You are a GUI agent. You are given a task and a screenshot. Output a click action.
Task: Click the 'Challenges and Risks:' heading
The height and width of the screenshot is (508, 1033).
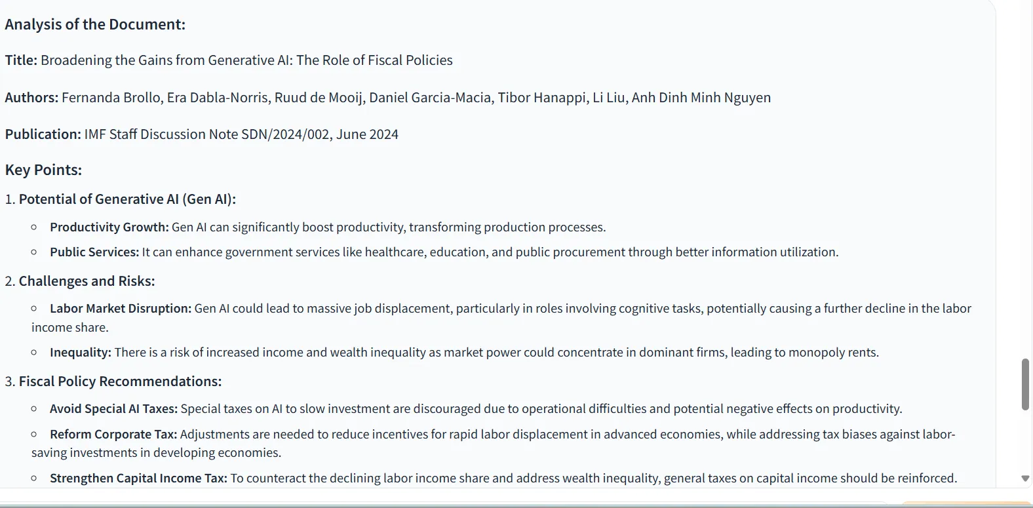[87, 281]
